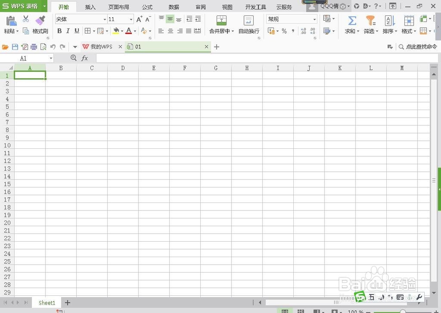Click the font color red swatch
Screen dimensions: 441x313
[x=130, y=31]
